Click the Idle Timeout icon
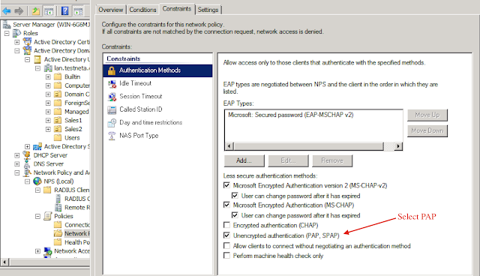 112,83
